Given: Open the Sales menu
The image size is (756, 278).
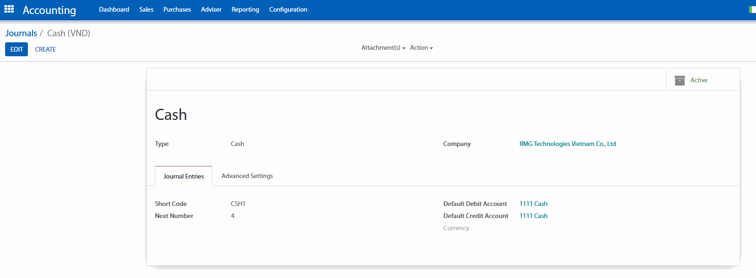Looking at the screenshot, I should (146, 9).
